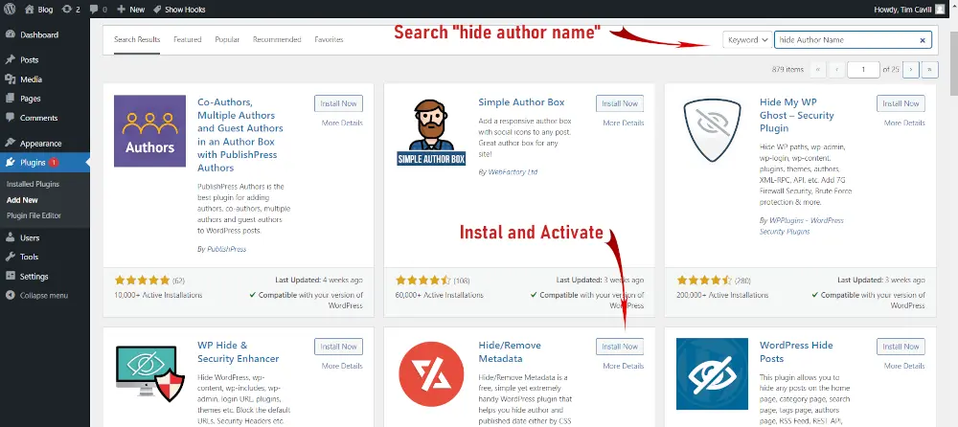Image resolution: width=958 pixels, height=427 pixels.
Task: Switch to Featured plugins tab
Action: 187,39
